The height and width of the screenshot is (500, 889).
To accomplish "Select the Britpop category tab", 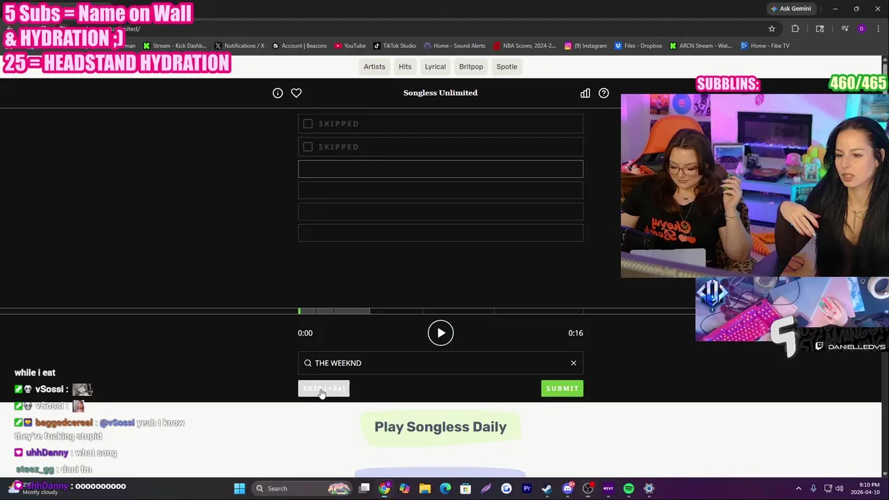I will (471, 67).
